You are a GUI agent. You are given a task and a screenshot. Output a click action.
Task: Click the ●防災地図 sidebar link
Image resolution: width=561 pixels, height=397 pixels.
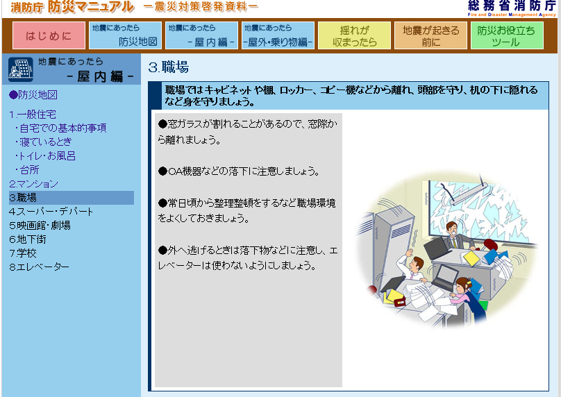[33, 95]
